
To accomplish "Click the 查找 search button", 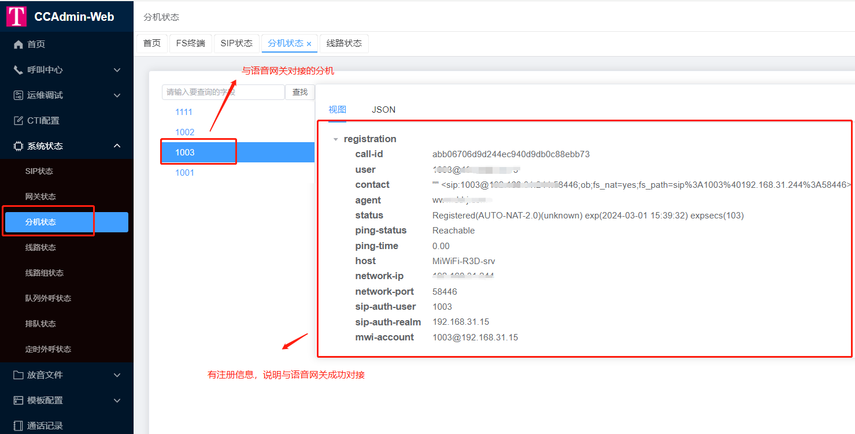I will click(x=300, y=92).
